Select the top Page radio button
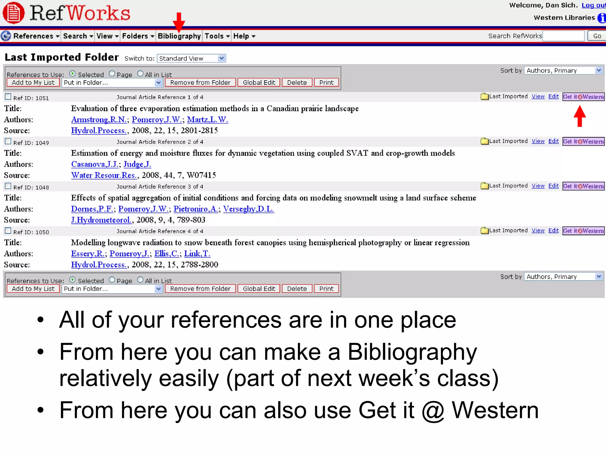 pos(112,73)
